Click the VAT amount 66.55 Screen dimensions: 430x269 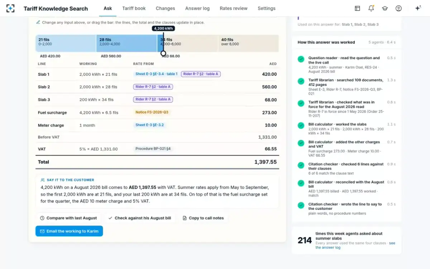click(271, 148)
